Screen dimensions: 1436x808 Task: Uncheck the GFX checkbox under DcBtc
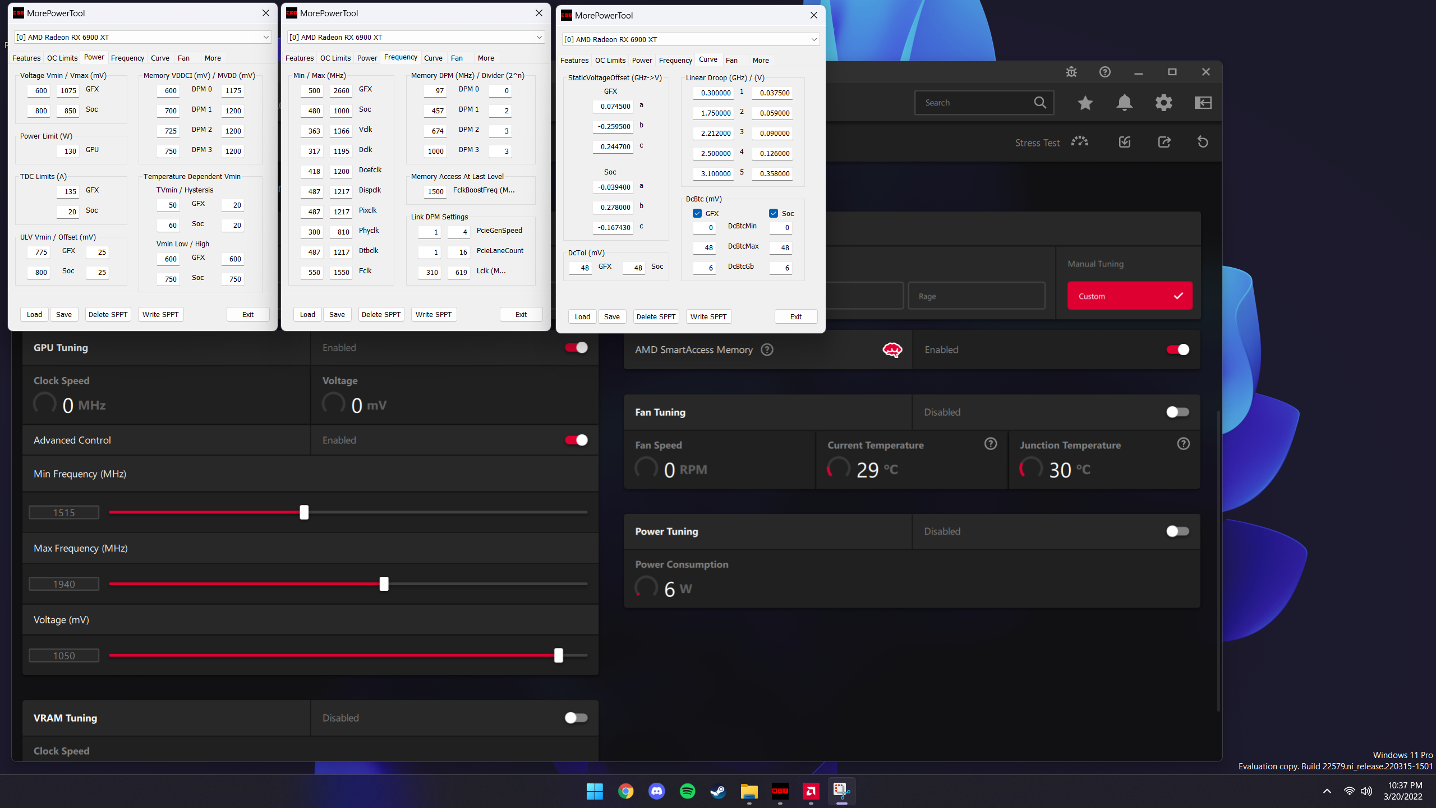(x=697, y=213)
